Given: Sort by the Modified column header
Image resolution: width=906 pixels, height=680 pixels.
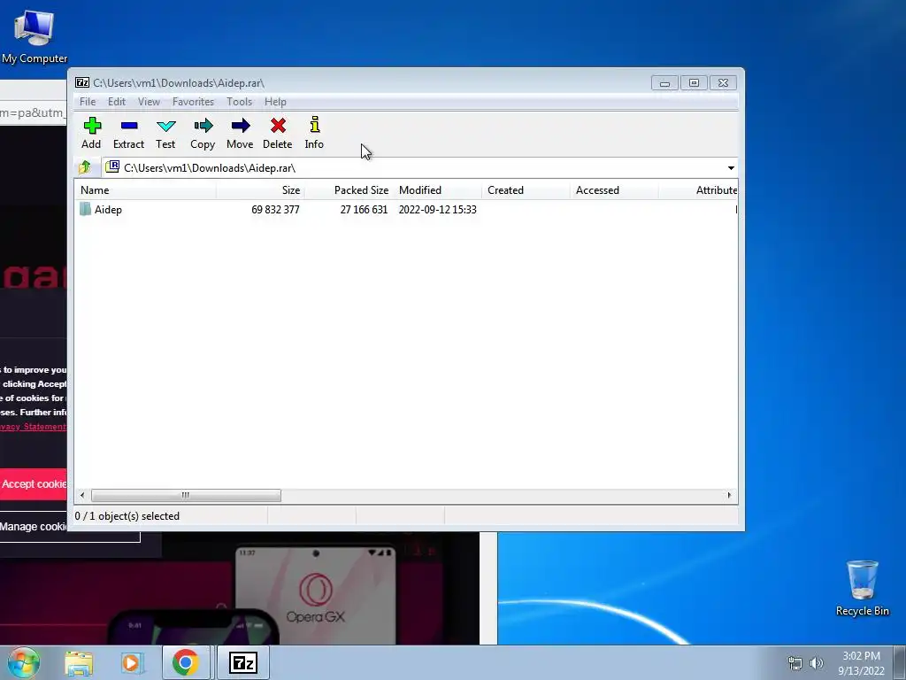Looking at the screenshot, I should tap(437, 190).
